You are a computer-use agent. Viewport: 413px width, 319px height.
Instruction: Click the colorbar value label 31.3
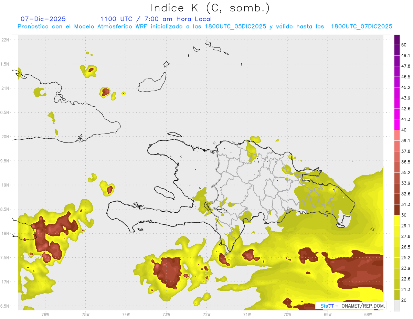click(405, 204)
